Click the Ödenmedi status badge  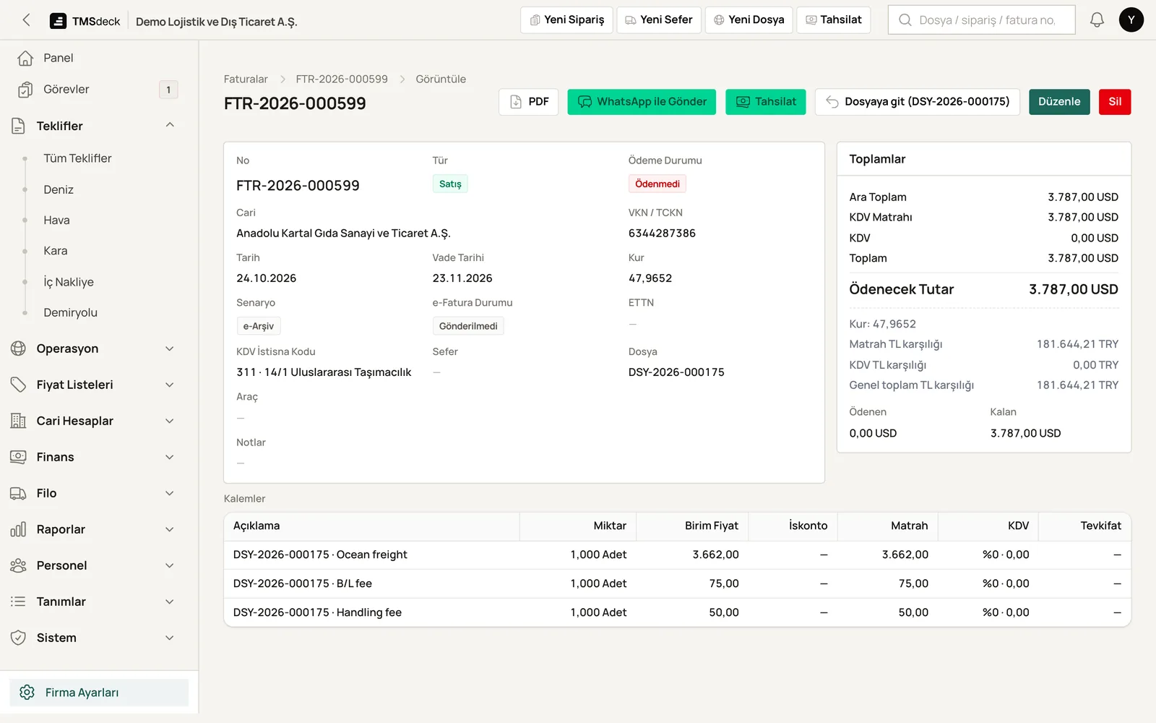pos(657,184)
